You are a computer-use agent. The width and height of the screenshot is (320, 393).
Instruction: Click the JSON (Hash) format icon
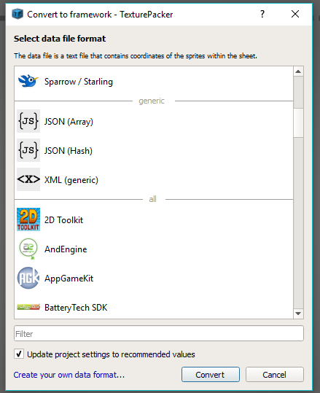point(28,150)
